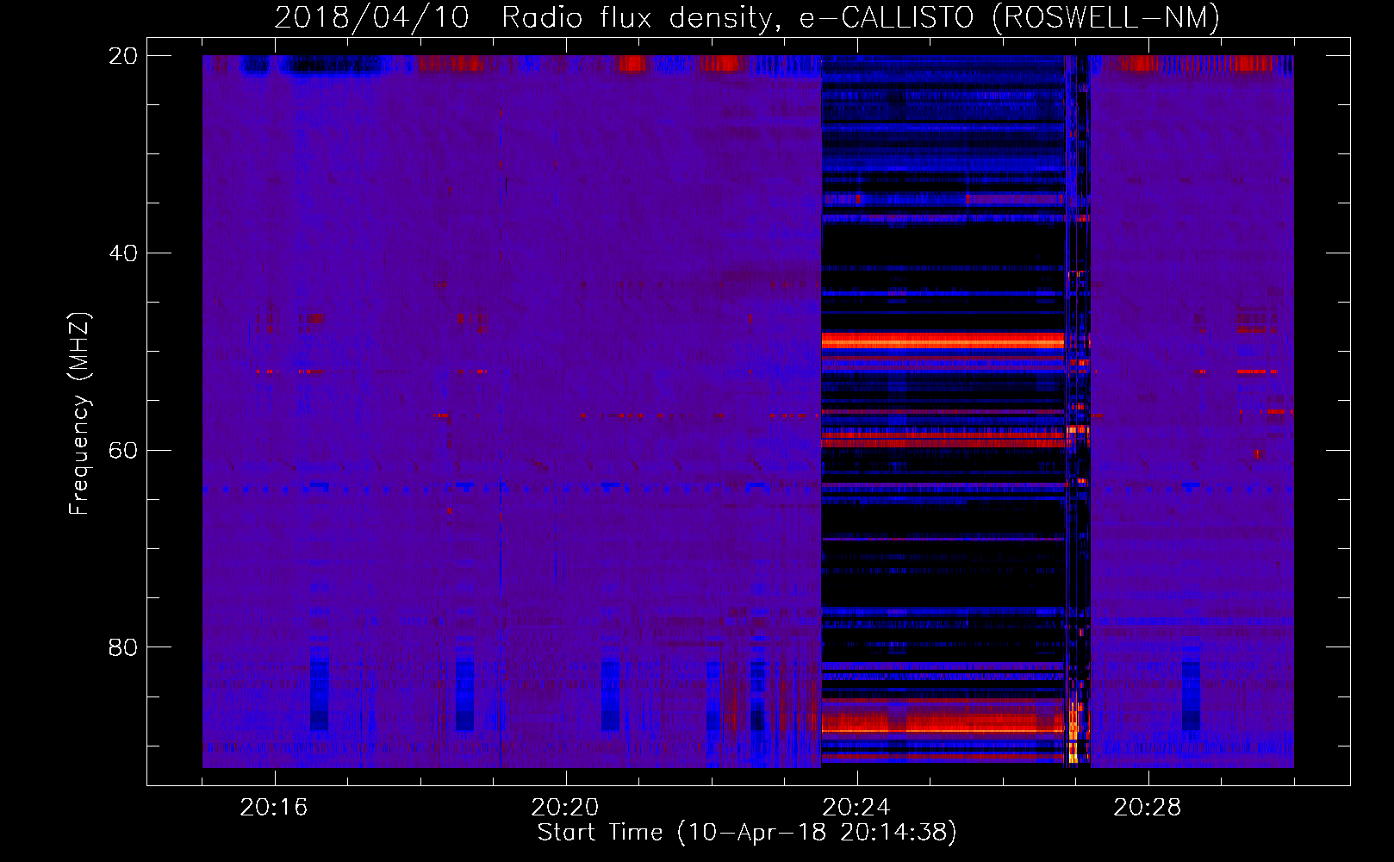Click the 40 MHz frequency tick label
Screen dimensions: 1394x862
123,253
